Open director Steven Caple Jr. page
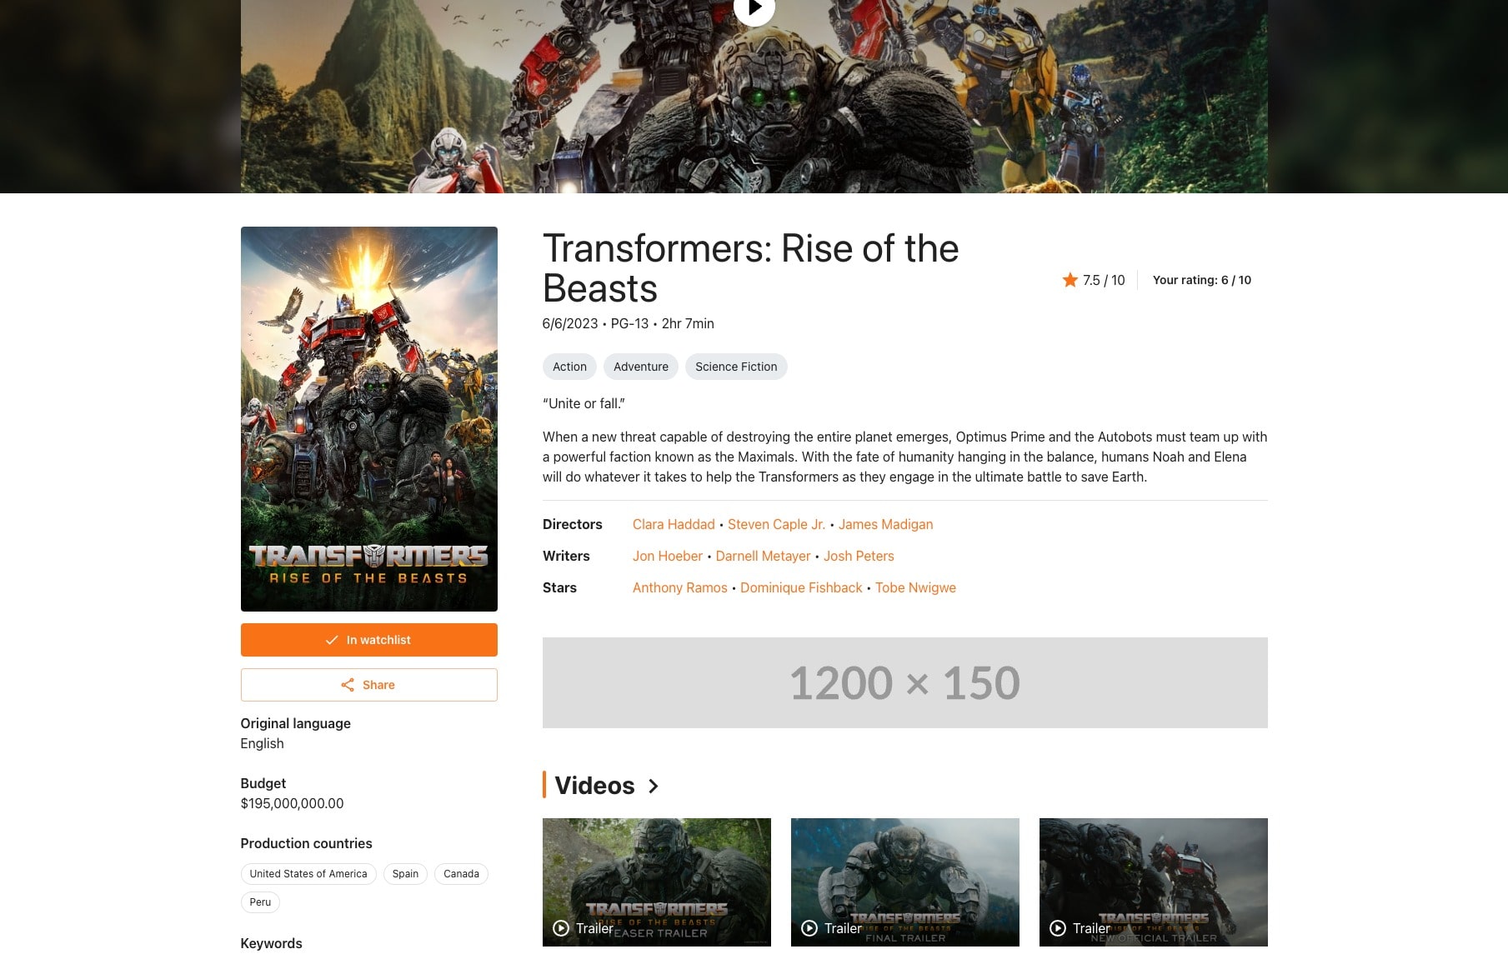Viewport: 1508px width, 959px height. tap(776, 524)
